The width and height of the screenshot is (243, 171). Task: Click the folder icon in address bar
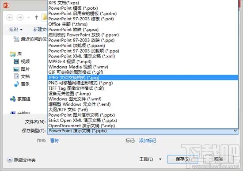tap(45, 17)
